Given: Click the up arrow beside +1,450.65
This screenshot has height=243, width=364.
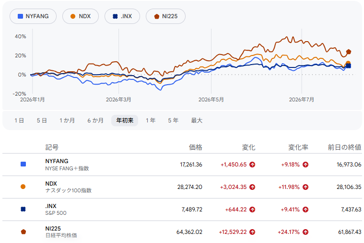Looking at the screenshot, I should [x=252, y=165].
